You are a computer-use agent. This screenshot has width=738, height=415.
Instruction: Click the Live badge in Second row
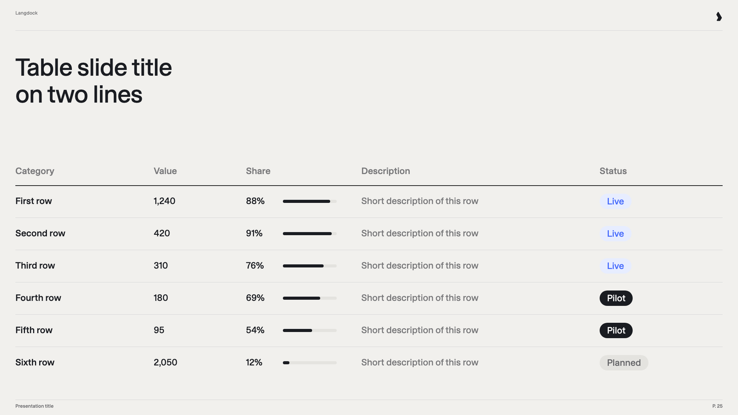point(615,234)
